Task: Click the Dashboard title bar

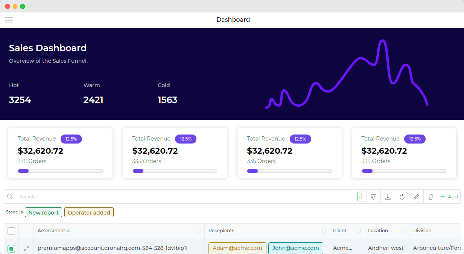Action: [x=233, y=20]
